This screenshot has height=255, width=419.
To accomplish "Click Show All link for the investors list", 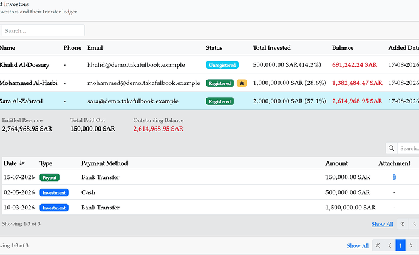I will pyautogui.click(x=358, y=246).
